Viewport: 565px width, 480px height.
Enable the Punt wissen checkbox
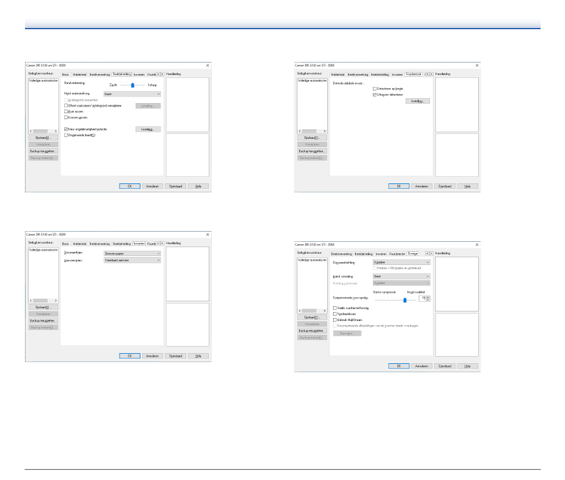(x=65, y=111)
